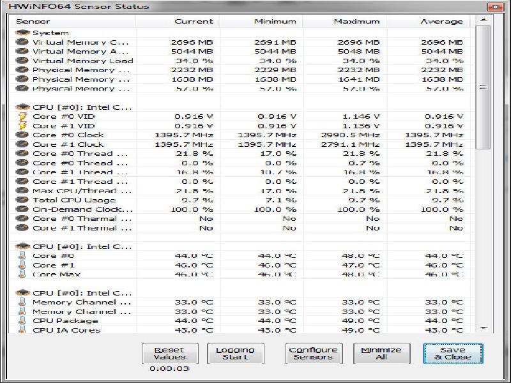
Task: Click the scrollbar up arrow
Action: coord(484,20)
